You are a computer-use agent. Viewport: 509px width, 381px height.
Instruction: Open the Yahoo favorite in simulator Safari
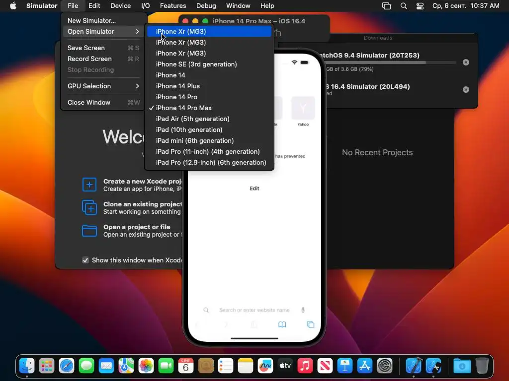point(303,111)
